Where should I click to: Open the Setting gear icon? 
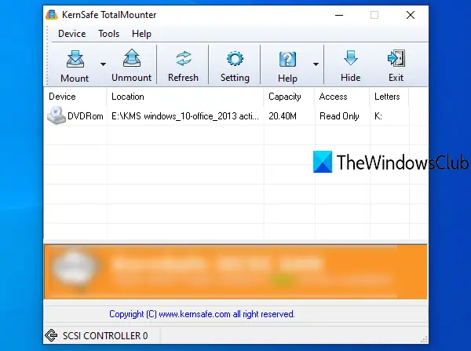tap(235, 59)
